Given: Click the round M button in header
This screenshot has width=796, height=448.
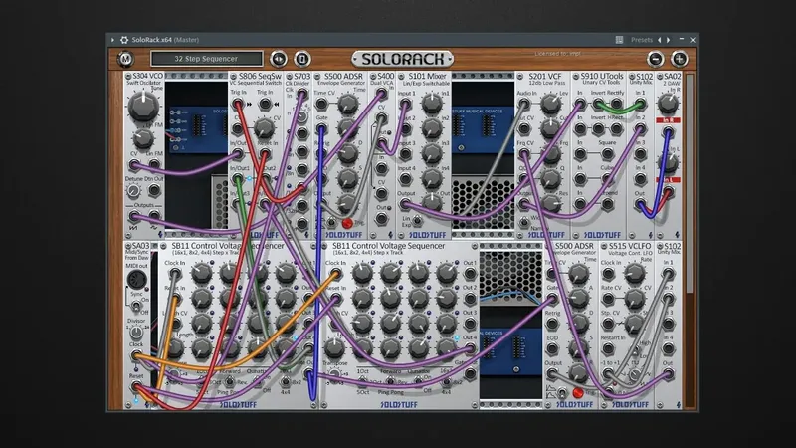Looking at the screenshot, I should tap(125, 59).
